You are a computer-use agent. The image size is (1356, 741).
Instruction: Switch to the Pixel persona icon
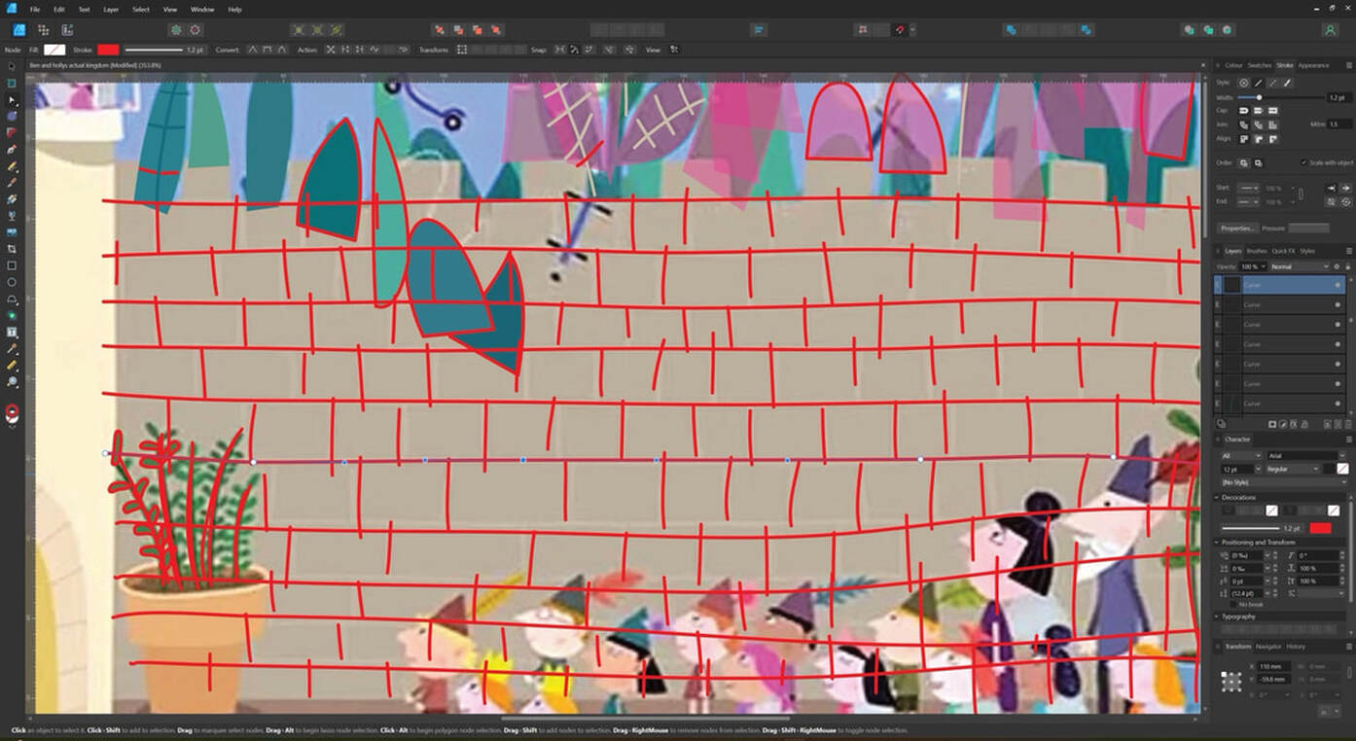[x=43, y=30]
